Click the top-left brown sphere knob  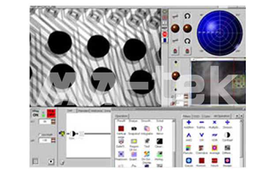pos(175,29)
